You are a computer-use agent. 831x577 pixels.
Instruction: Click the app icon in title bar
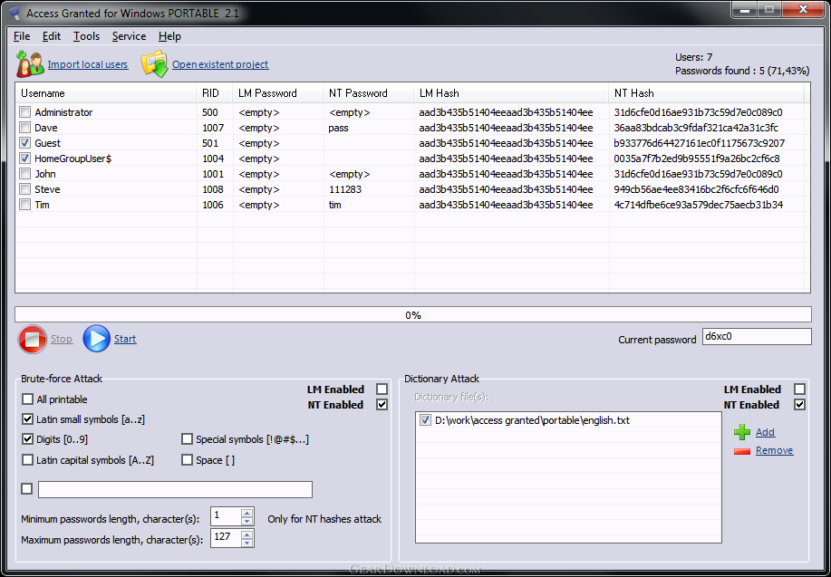(15, 13)
